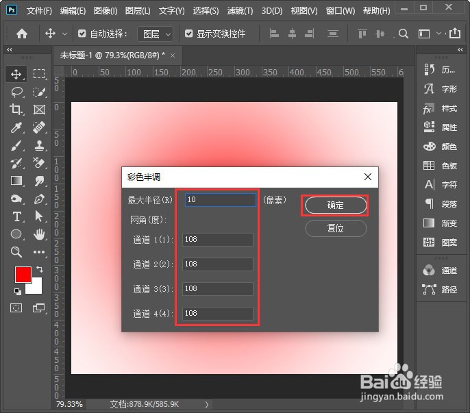The height and width of the screenshot is (413, 470).
Task: Reset default foreground and background colors
Action: point(18,291)
